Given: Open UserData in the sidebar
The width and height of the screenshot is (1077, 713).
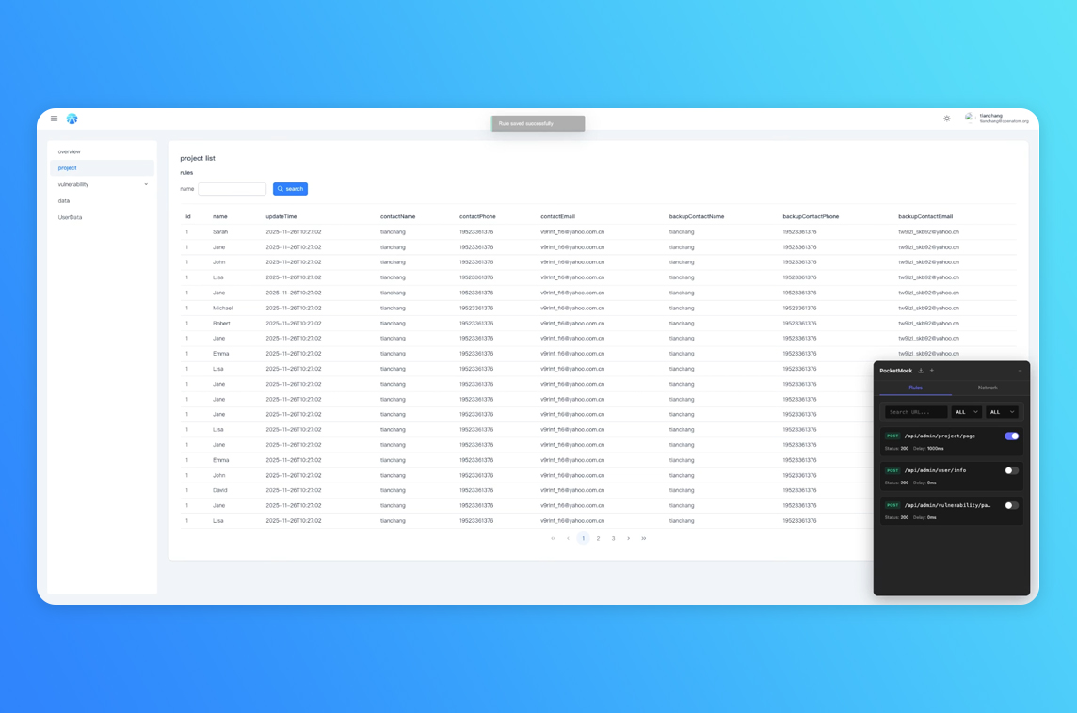Looking at the screenshot, I should click(x=71, y=217).
